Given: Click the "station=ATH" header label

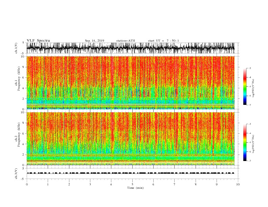Looking at the screenshot, I should [126, 41].
